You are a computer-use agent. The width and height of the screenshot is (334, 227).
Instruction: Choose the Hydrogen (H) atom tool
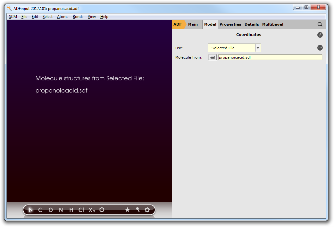pyautogui.click(x=71, y=210)
